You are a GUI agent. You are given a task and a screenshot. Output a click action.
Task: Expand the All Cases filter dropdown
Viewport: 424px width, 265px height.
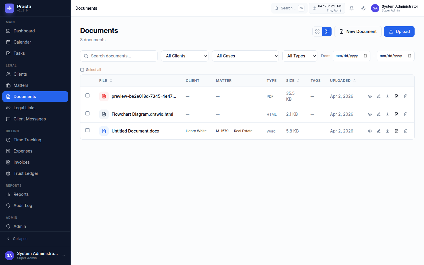pos(245,56)
